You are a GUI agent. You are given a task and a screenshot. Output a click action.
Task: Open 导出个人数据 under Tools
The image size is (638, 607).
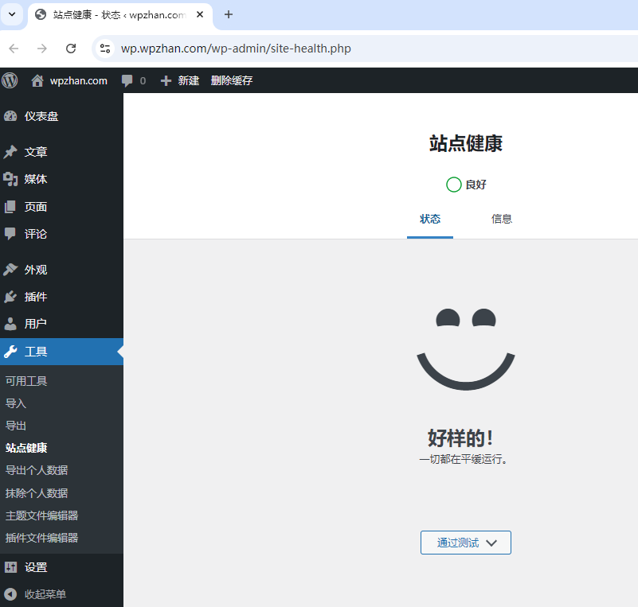click(x=37, y=470)
